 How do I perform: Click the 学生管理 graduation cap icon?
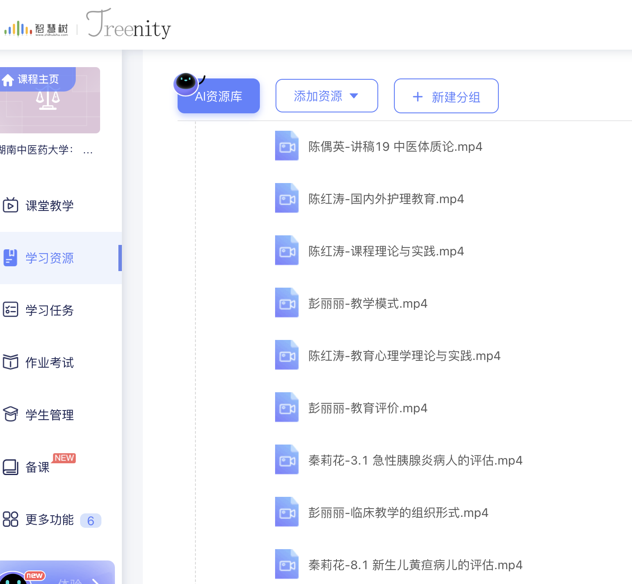(10, 414)
